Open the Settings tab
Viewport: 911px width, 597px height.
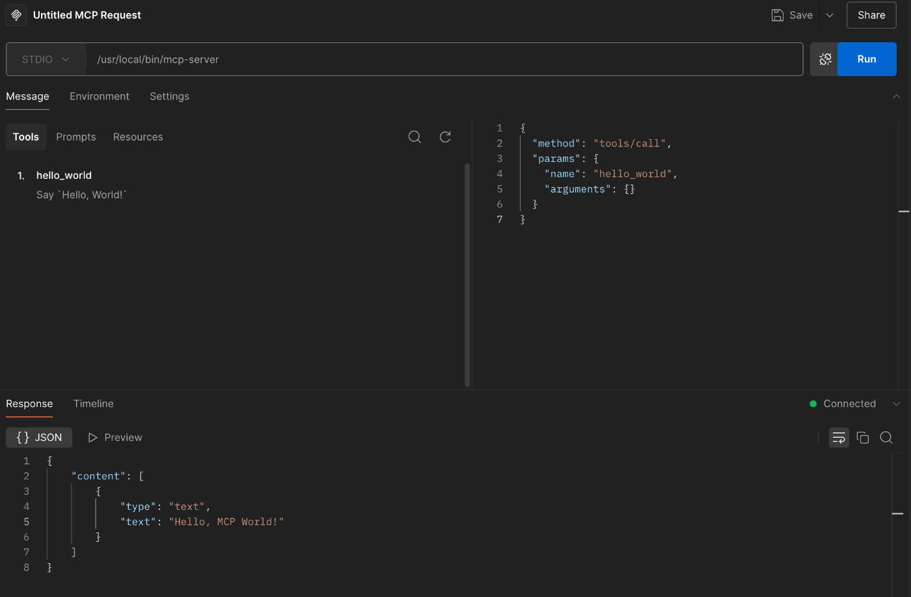[x=169, y=96]
